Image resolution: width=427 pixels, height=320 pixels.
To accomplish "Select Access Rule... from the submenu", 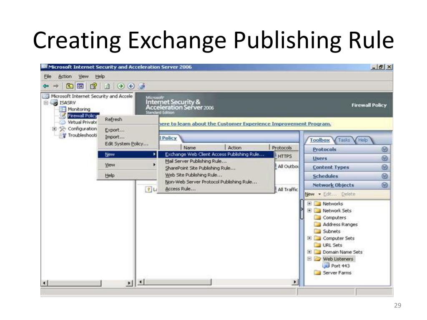I will (216, 189).
